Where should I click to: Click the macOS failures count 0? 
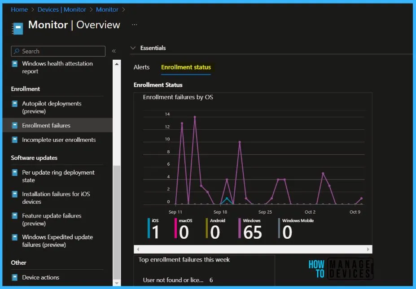pos(184,232)
